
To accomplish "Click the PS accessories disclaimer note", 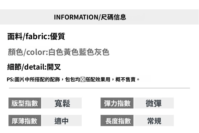I will pos(73,79).
